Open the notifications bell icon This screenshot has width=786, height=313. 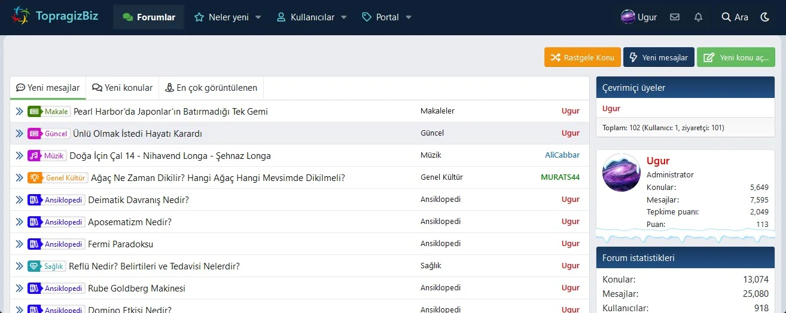point(698,17)
